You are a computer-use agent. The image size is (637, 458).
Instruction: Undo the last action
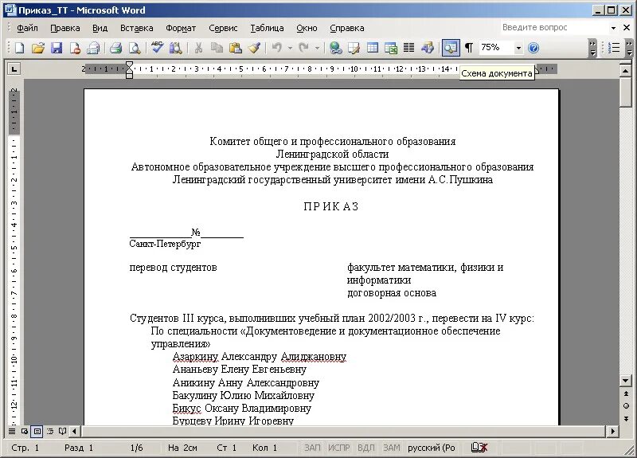(277, 48)
